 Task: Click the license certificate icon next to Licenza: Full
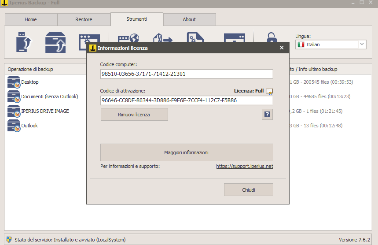pos(269,91)
